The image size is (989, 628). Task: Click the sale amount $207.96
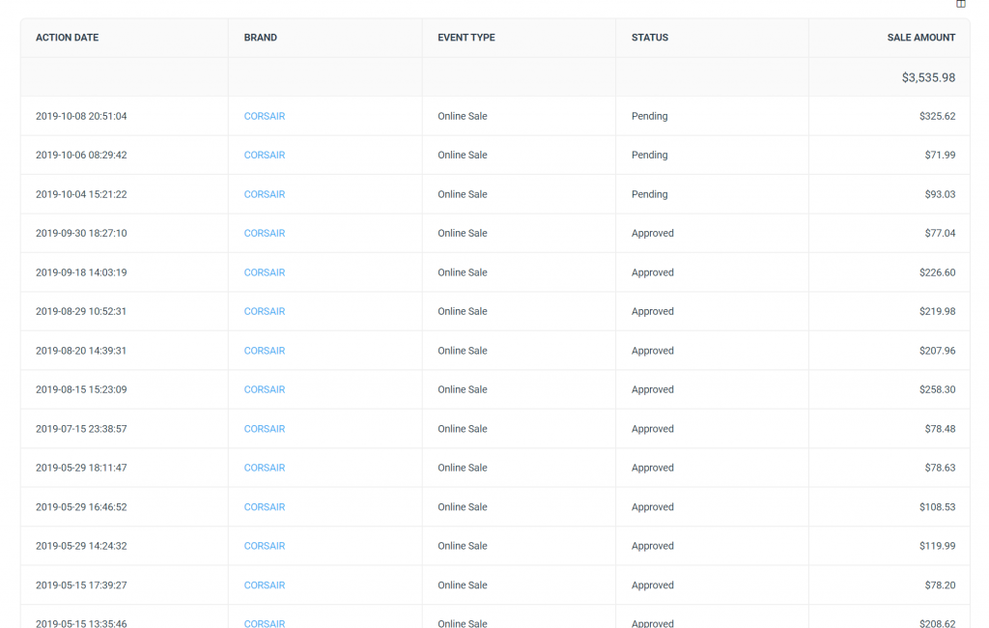click(x=937, y=351)
